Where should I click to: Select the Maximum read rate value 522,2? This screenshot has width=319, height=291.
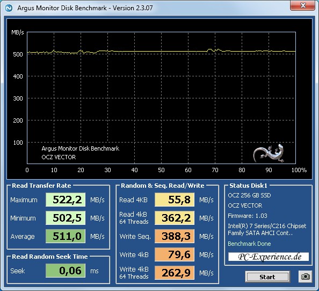pyautogui.click(x=66, y=200)
